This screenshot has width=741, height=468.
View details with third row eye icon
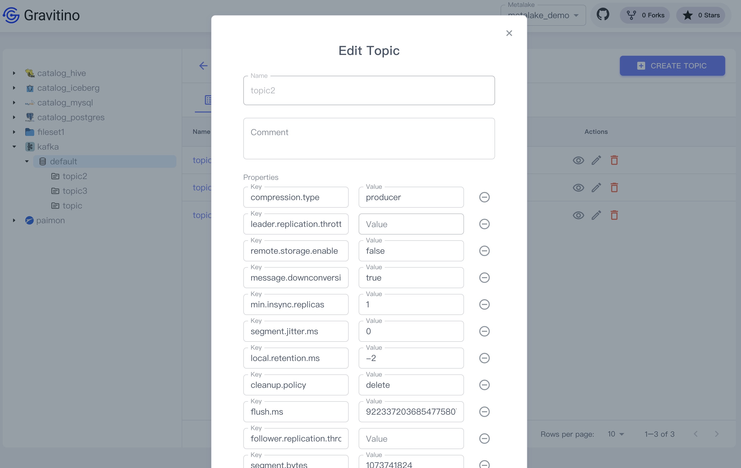[x=578, y=215]
